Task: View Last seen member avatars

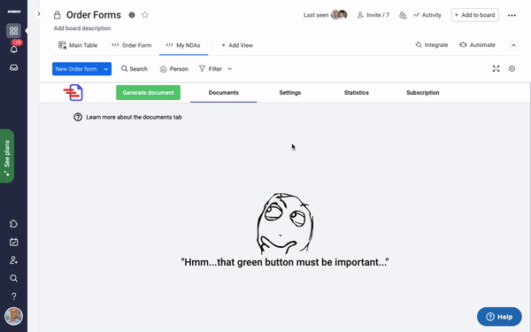Action: [339, 15]
